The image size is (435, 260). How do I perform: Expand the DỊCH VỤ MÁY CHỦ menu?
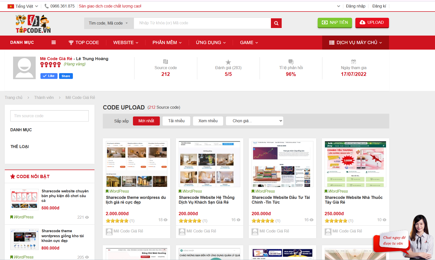click(355, 43)
